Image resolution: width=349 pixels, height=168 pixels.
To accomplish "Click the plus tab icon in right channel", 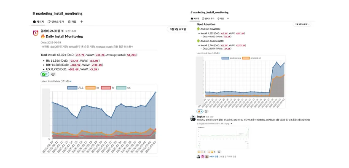I will click(228, 18).
